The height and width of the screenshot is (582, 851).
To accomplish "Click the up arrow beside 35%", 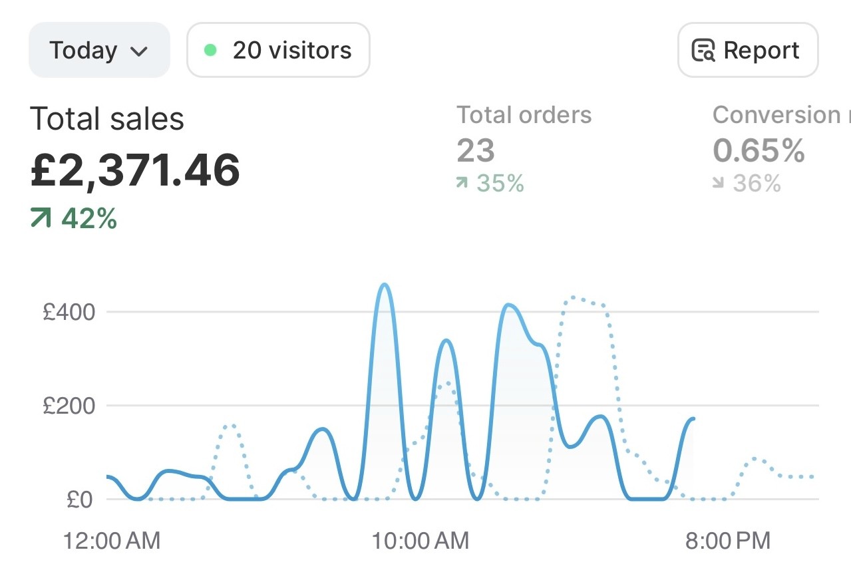I will click(462, 182).
